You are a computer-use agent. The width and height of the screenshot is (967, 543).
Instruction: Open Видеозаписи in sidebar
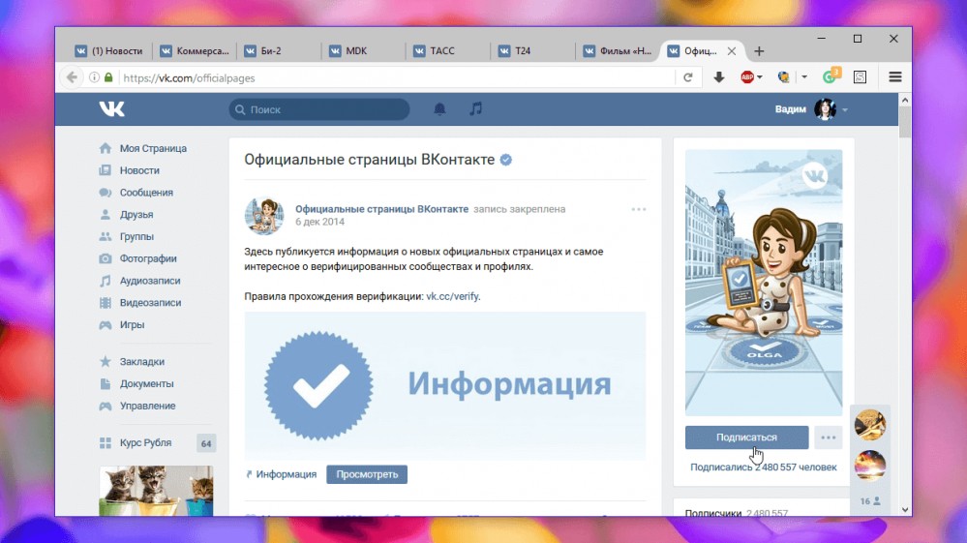(150, 303)
